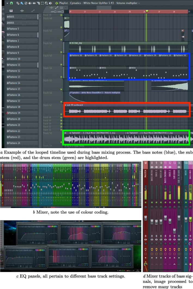Open the dropdown arrow after Volume multiplier title
This screenshot has width=193, height=289.
(139, 3)
